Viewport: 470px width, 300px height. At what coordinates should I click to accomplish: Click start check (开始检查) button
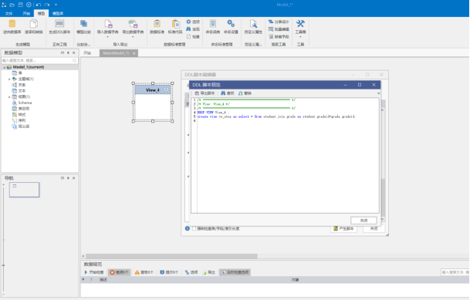click(94, 272)
